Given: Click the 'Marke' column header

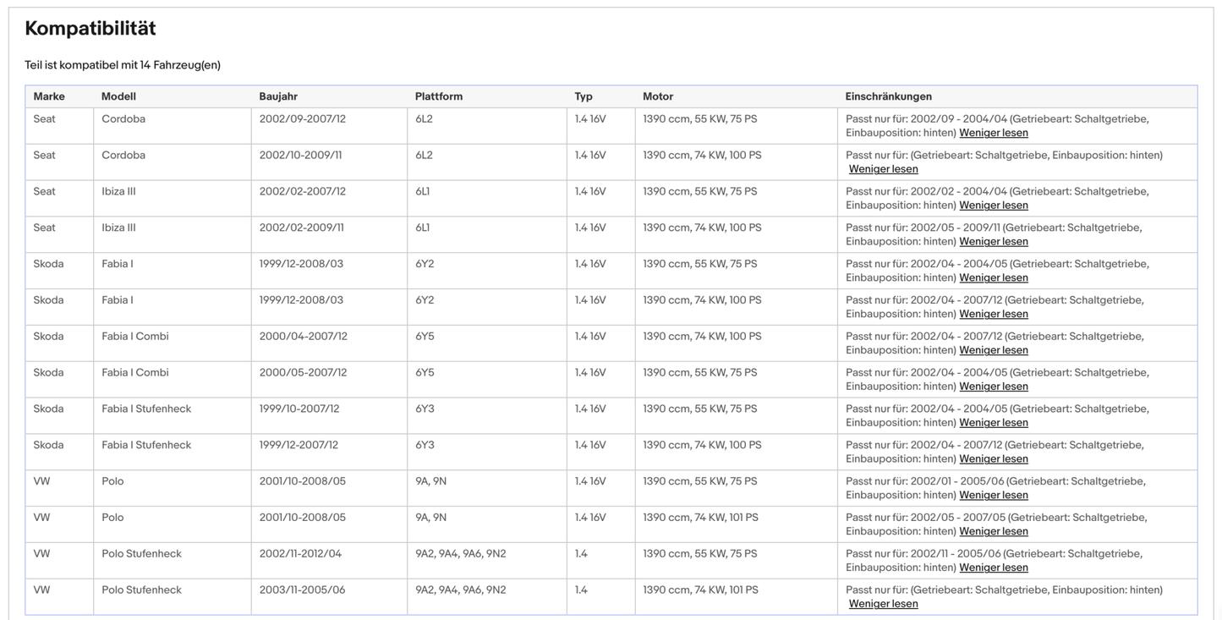Looking at the screenshot, I should (49, 96).
